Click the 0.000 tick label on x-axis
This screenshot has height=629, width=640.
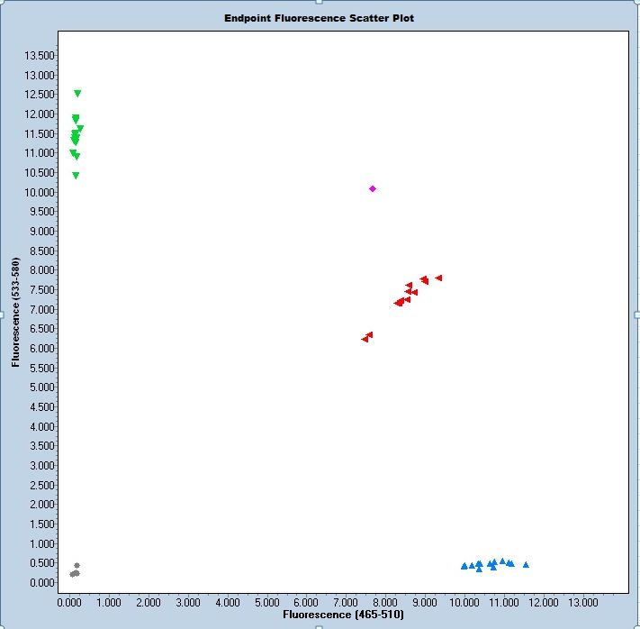[69, 601]
